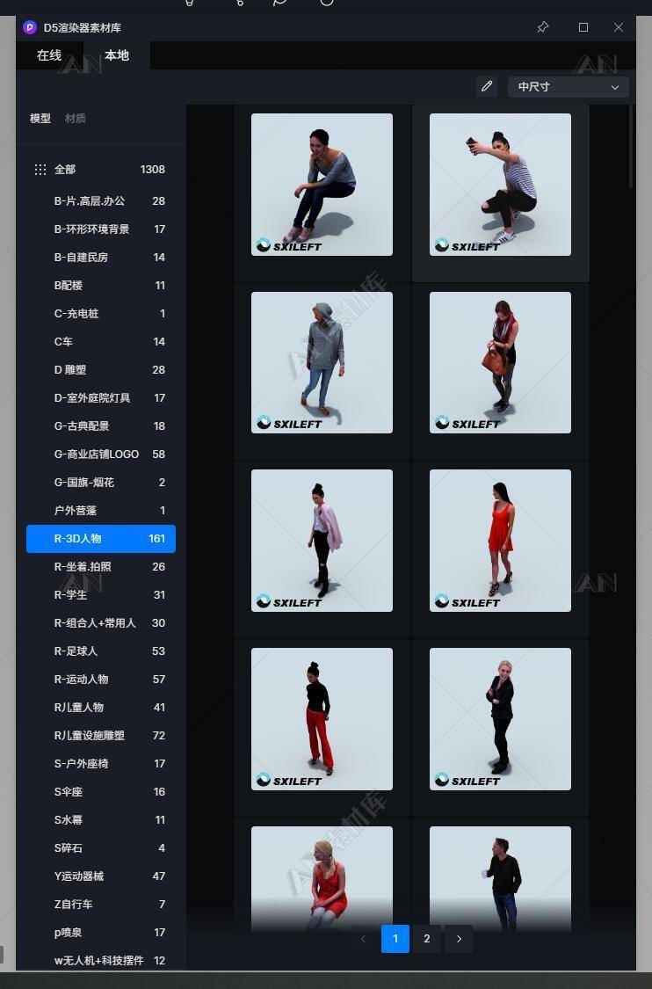The image size is (652, 989).
Task: Switch to the 本地 tab
Action: click(x=116, y=55)
